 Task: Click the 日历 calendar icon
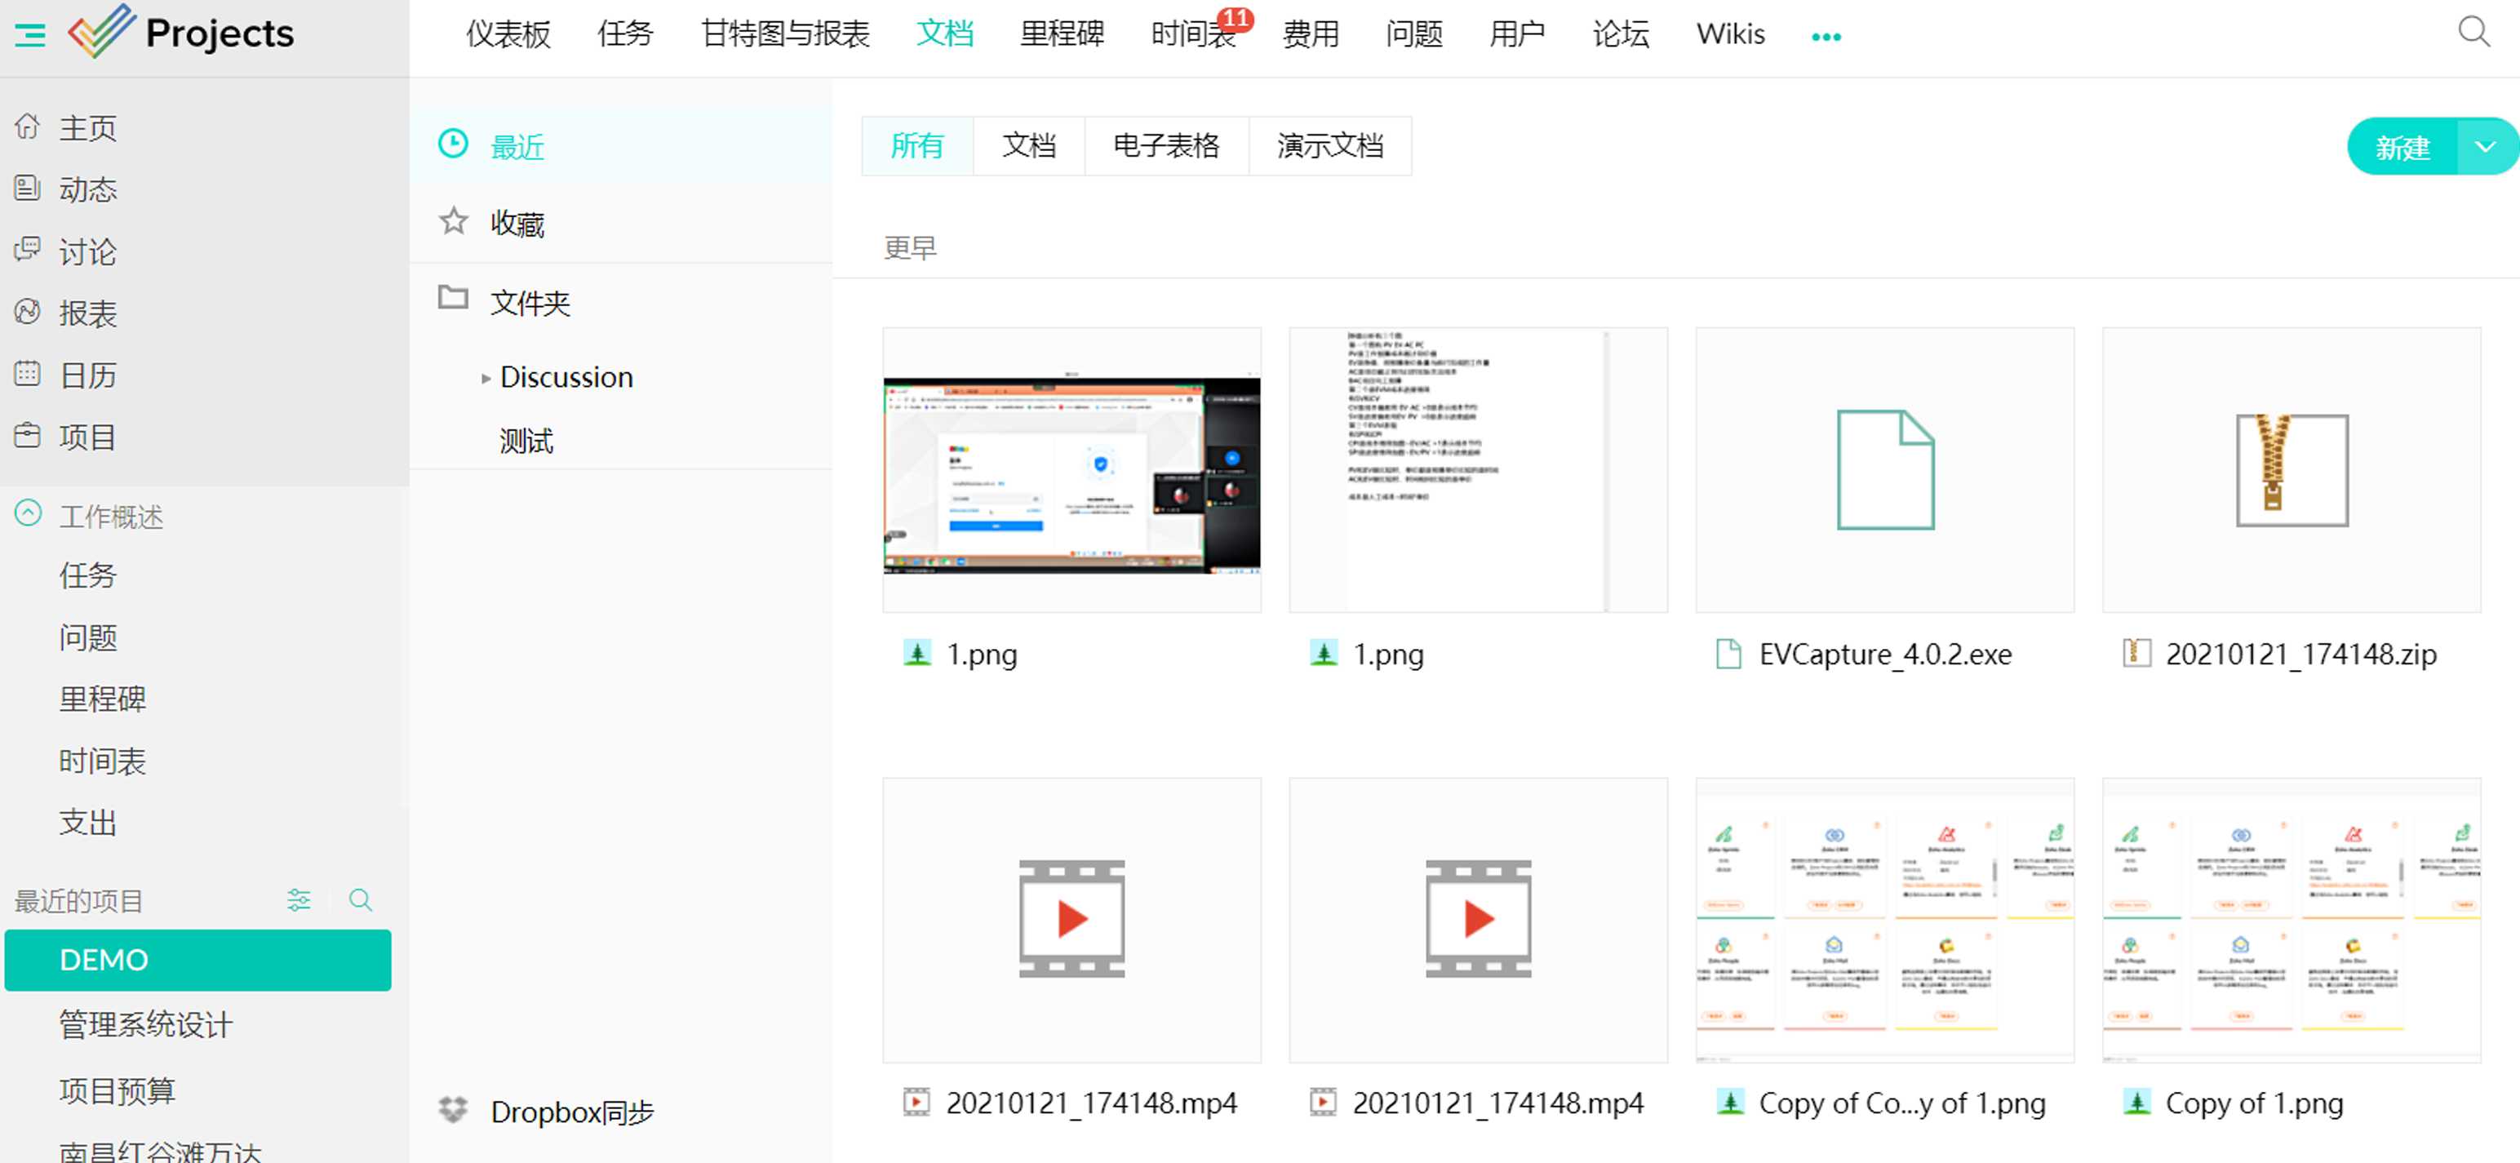point(28,374)
